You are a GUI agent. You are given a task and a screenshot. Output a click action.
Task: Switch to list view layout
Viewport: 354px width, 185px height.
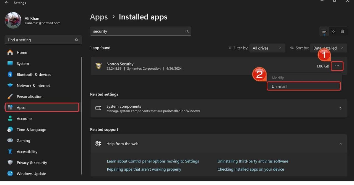pos(324,31)
